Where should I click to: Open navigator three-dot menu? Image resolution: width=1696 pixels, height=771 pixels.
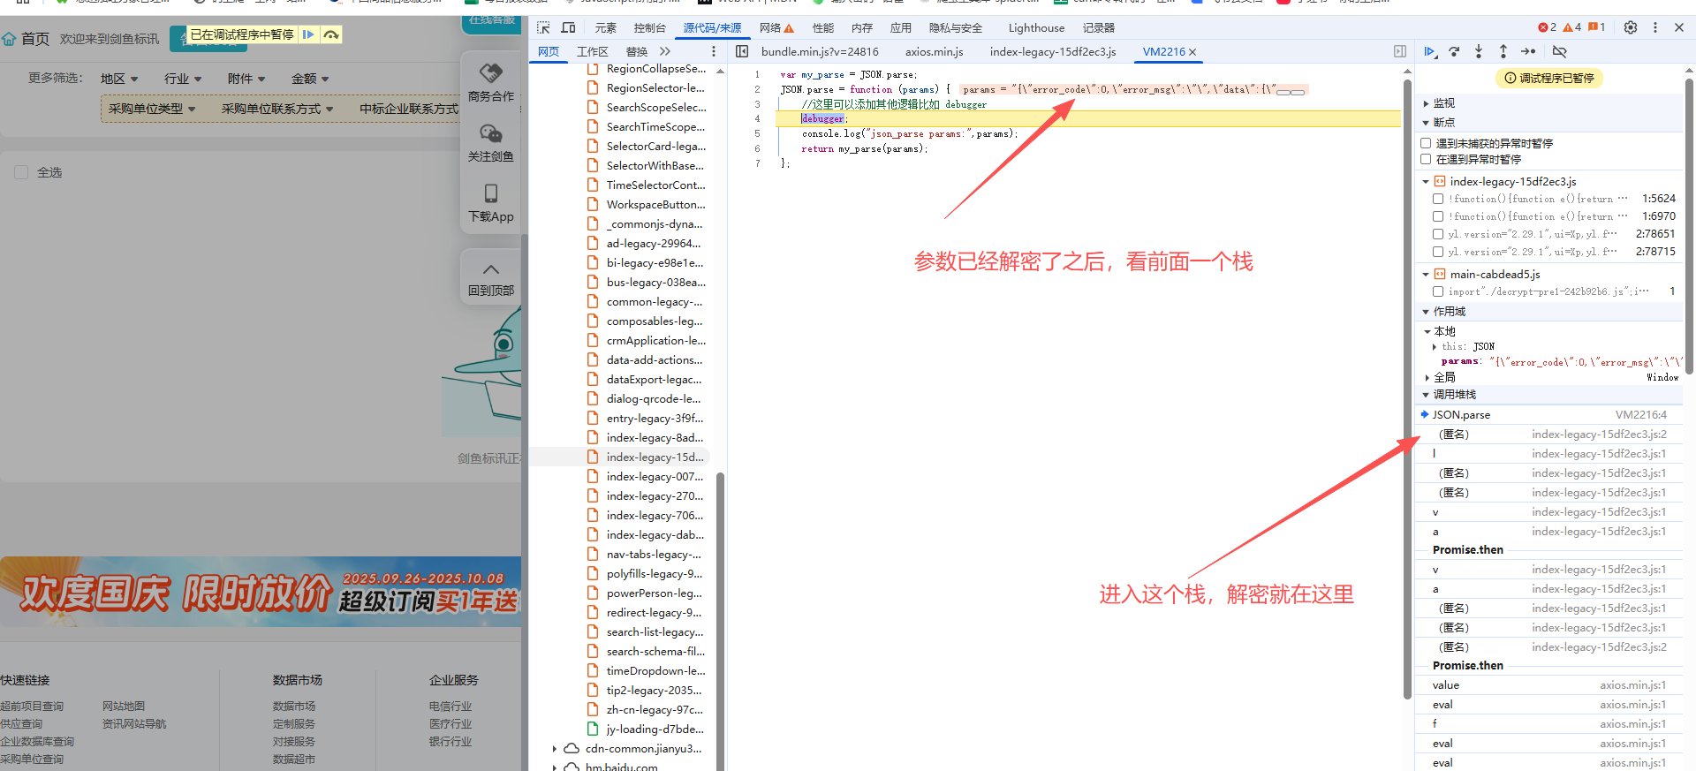(x=714, y=51)
